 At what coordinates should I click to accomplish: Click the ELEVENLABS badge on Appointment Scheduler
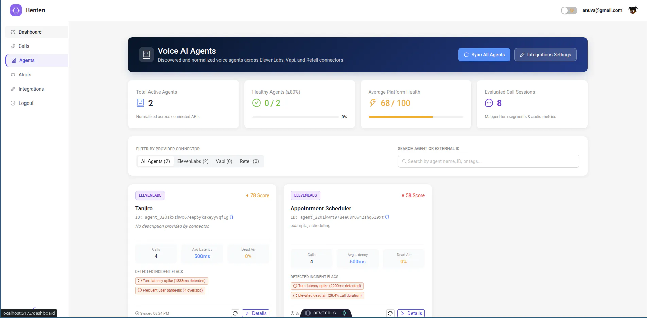(x=305, y=195)
